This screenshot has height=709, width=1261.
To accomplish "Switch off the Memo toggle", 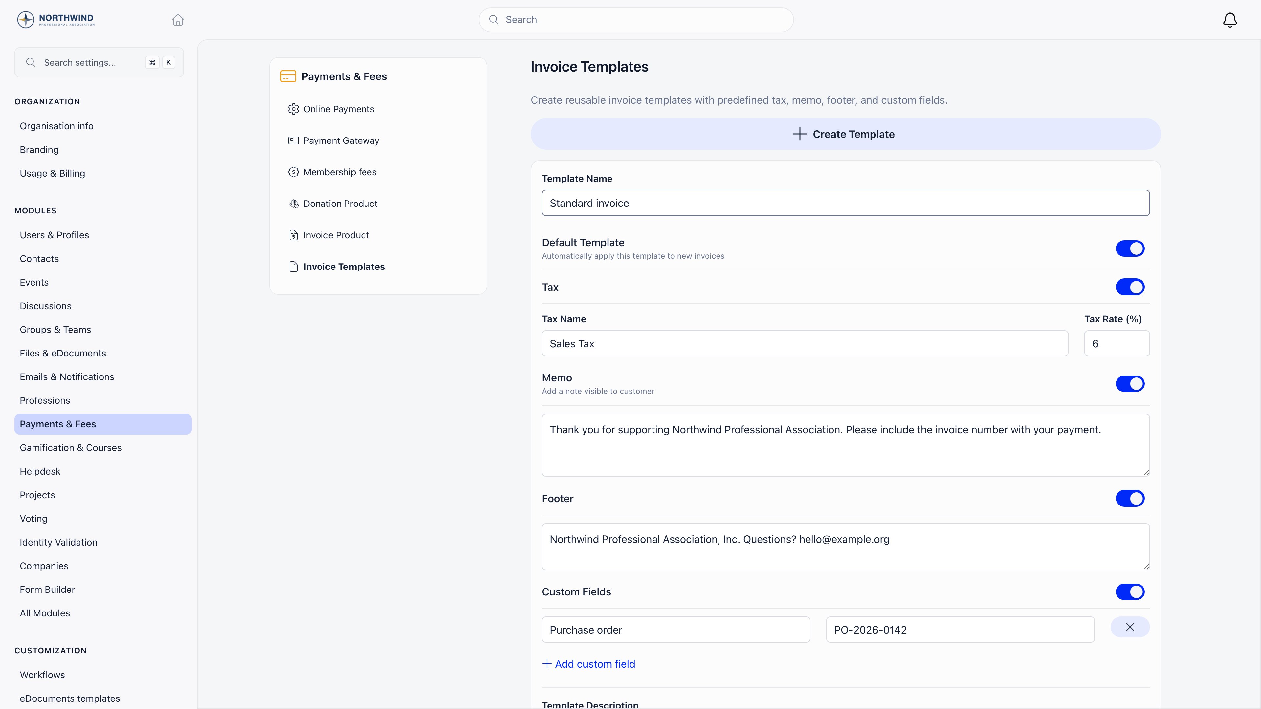I will pos(1130,384).
